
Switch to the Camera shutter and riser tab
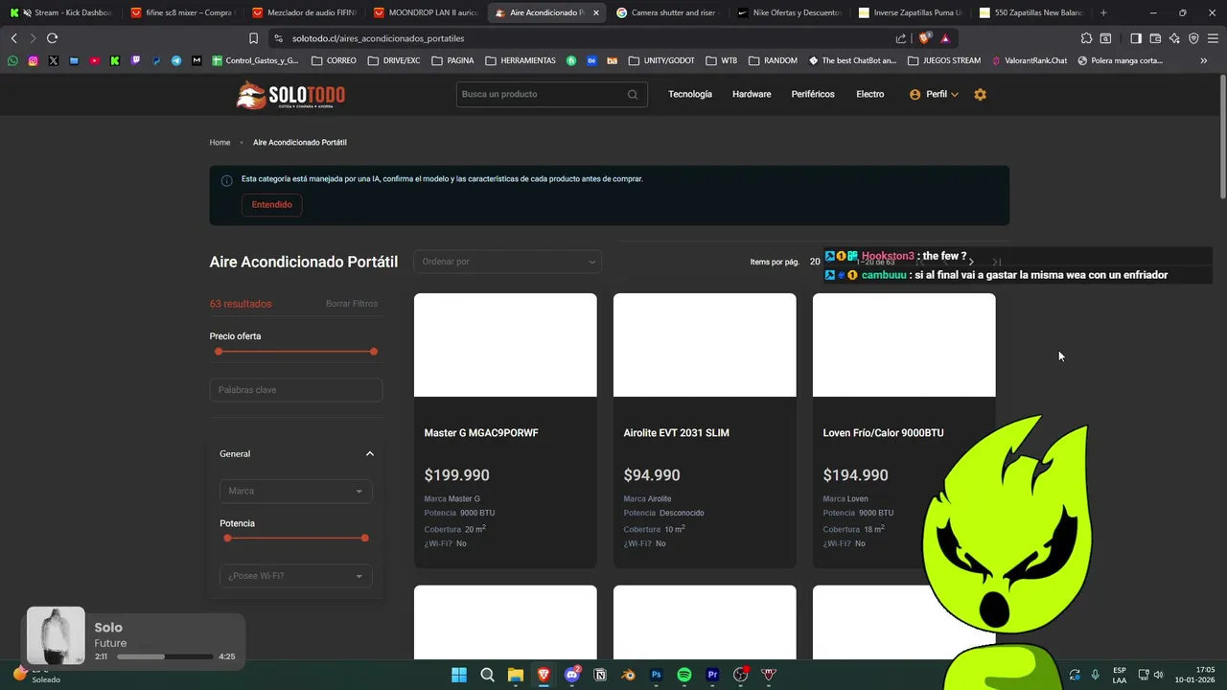671,12
